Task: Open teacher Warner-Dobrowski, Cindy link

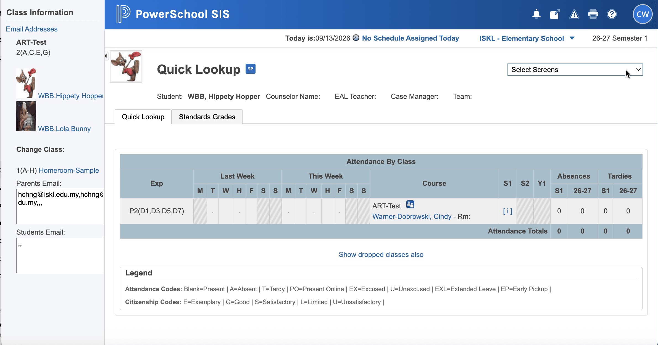Action: (412, 216)
